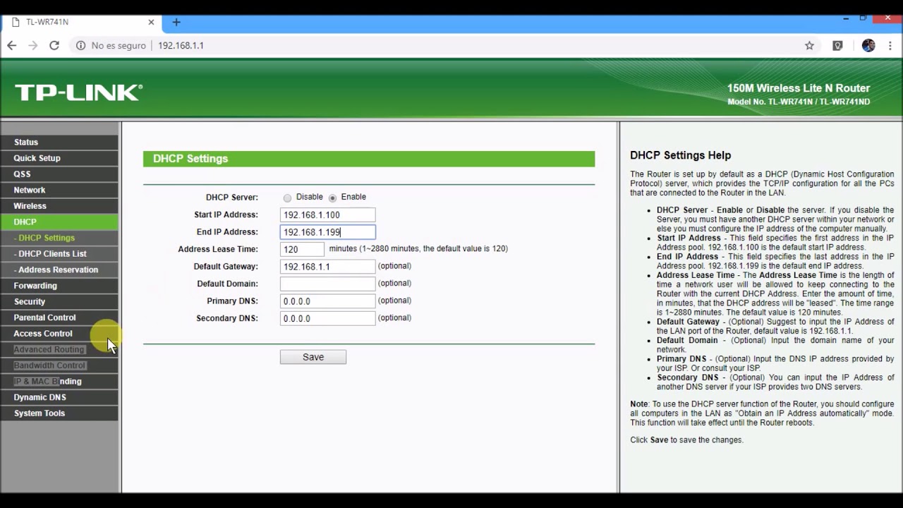Save the DHCP settings
Viewport: 903px width, 508px height.
[313, 357]
